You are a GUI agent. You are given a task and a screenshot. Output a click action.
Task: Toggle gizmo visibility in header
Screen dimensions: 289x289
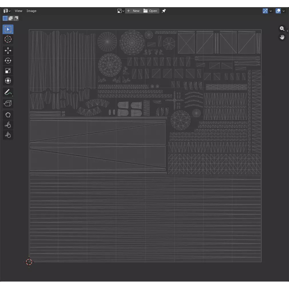coord(265,11)
